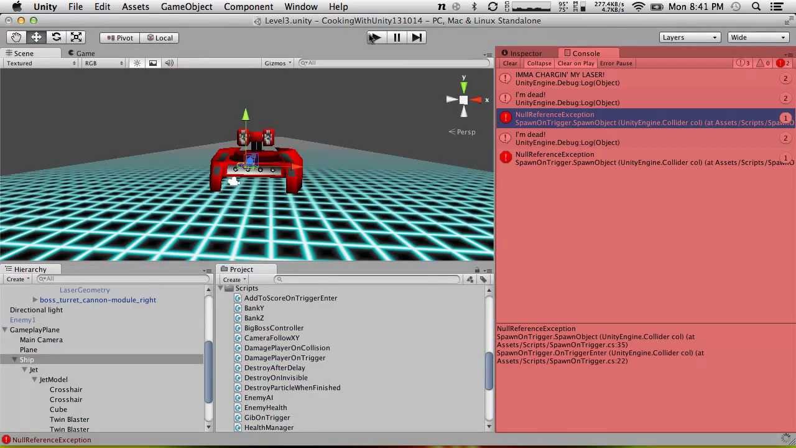Viewport: 796px width, 448px height.
Task: Switch to the Inspector tab
Action: (x=521, y=54)
